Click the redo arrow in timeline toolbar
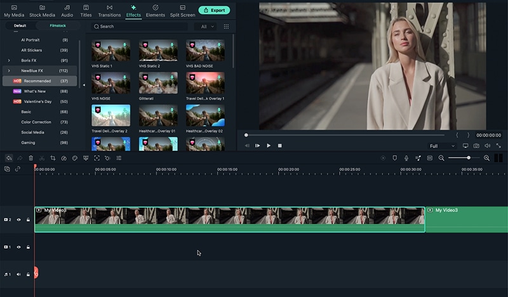 (x=20, y=158)
